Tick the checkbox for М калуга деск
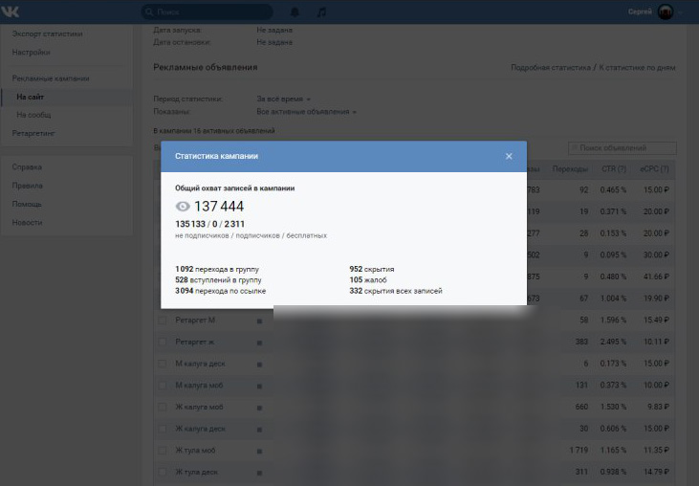This screenshot has height=486, width=699. click(163, 364)
